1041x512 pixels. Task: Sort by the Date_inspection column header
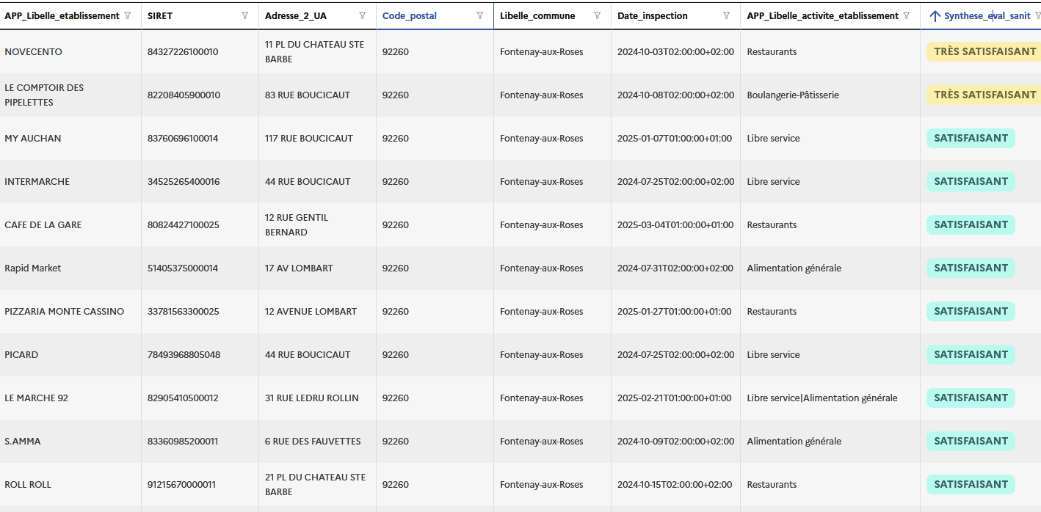653,15
